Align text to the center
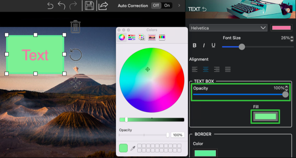The height and width of the screenshot is (158, 296). pyautogui.click(x=206, y=69)
